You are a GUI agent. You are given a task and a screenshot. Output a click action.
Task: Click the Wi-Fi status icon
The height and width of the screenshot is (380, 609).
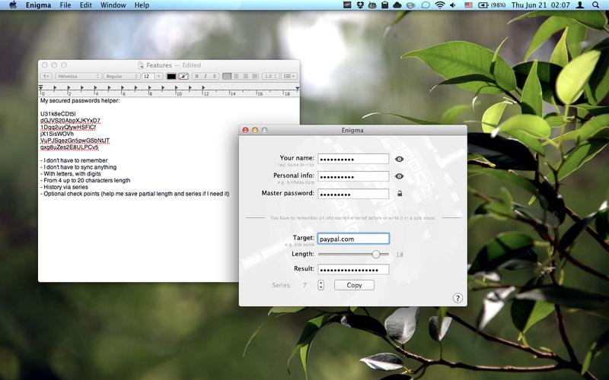(x=440, y=5)
